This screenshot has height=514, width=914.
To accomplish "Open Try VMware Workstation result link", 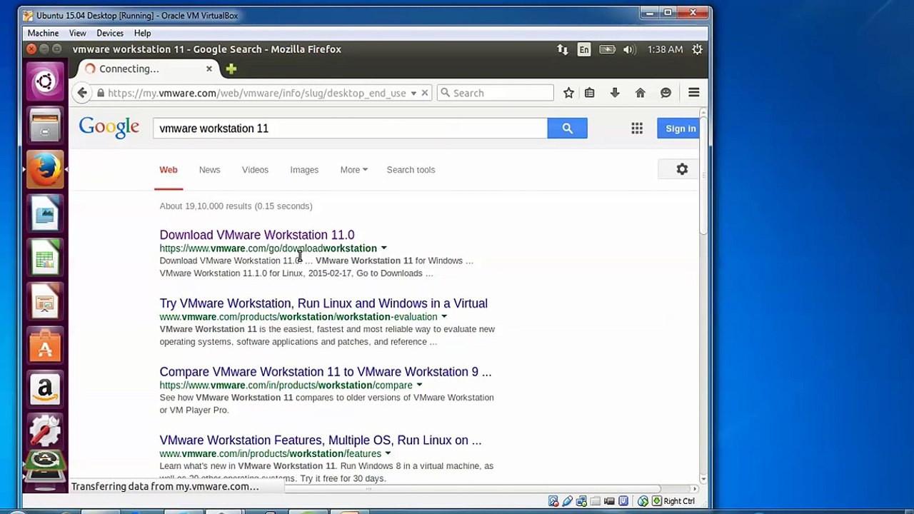I will click(323, 303).
